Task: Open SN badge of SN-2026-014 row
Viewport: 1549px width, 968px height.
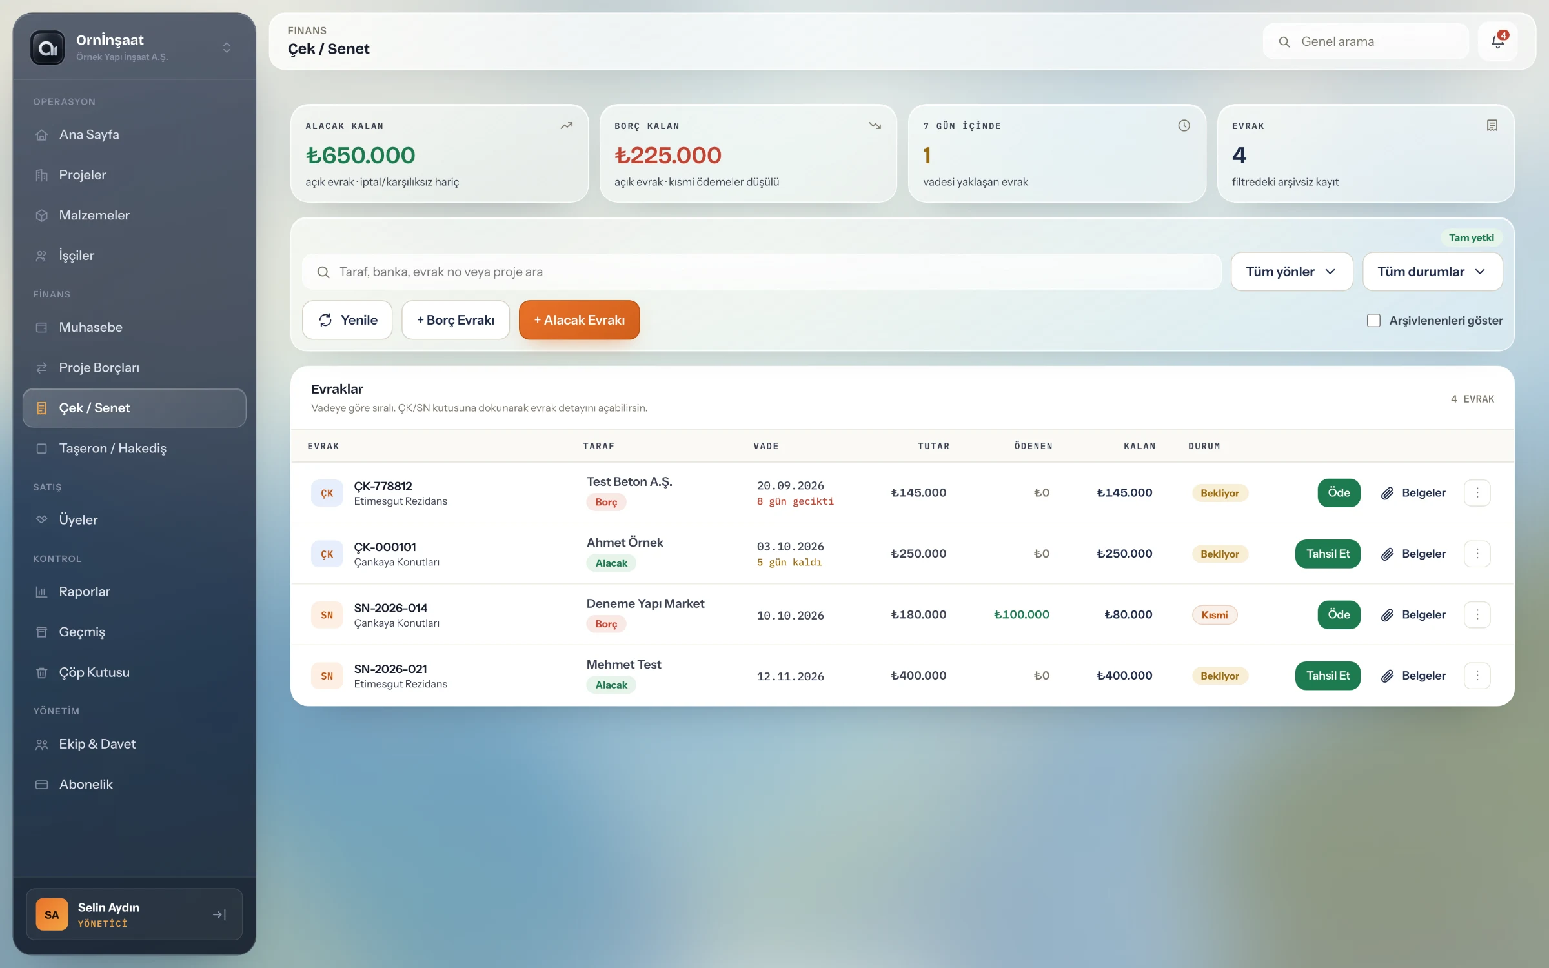Action: coord(327,614)
